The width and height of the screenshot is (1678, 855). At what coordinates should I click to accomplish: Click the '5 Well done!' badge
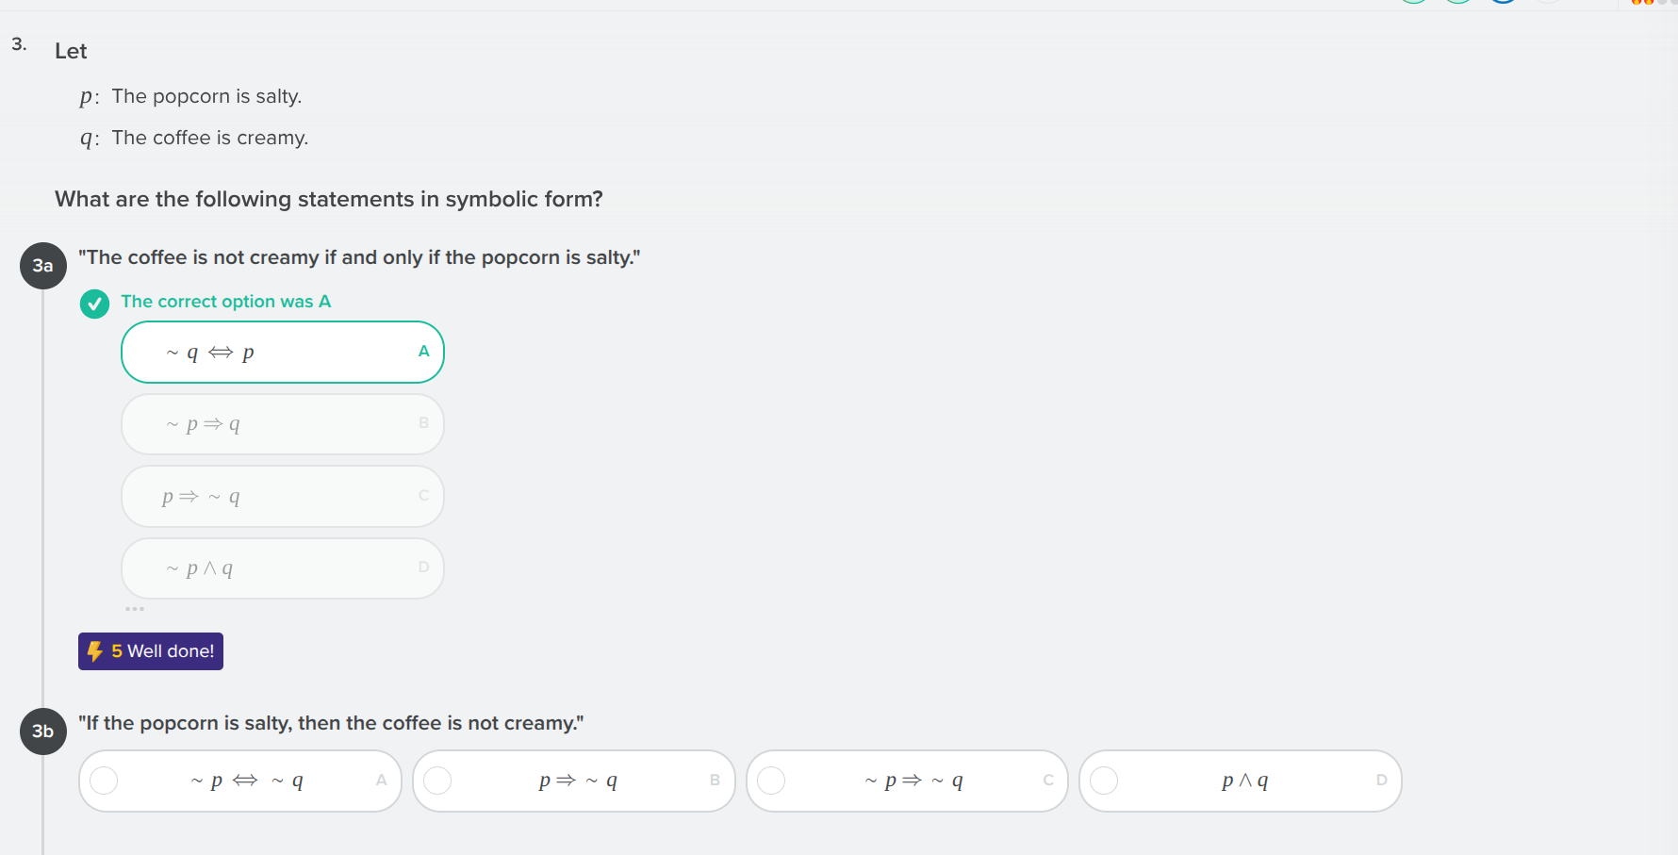150,650
